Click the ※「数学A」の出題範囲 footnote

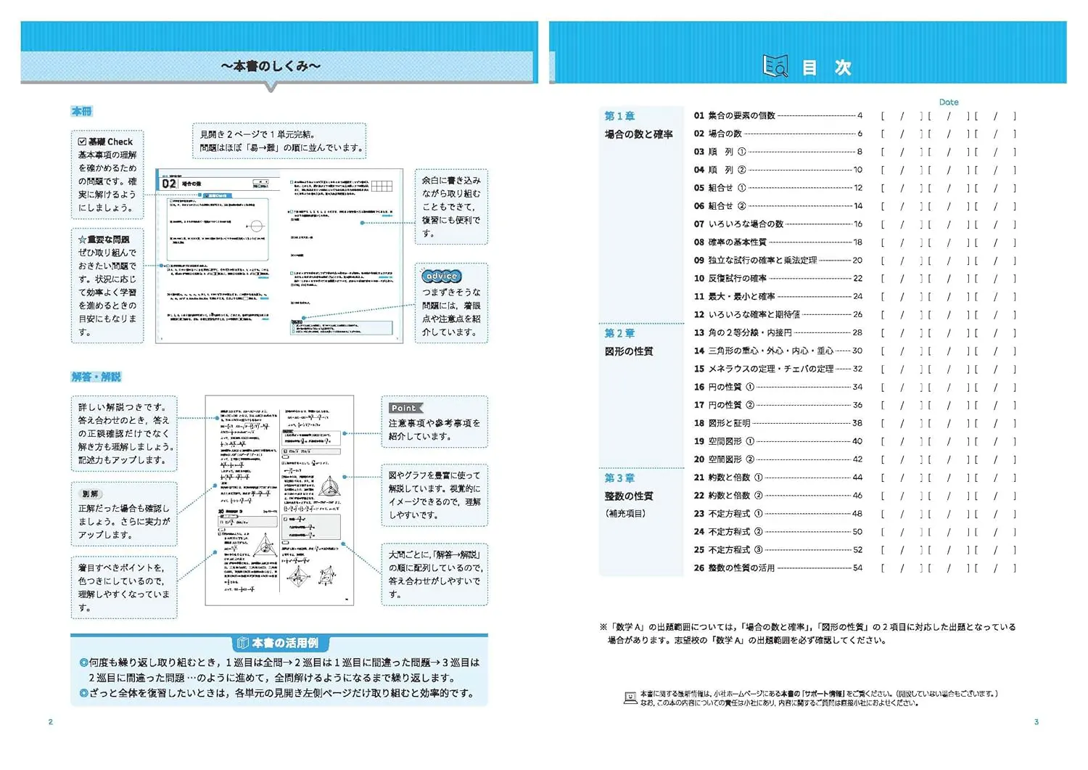807,634
